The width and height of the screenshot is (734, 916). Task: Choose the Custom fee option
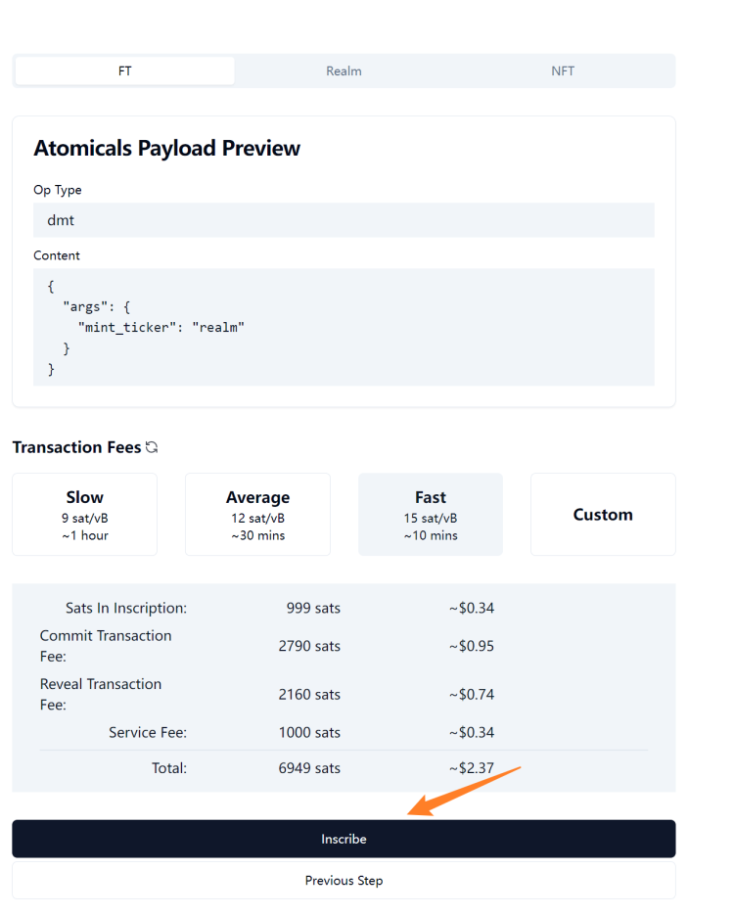point(603,515)
